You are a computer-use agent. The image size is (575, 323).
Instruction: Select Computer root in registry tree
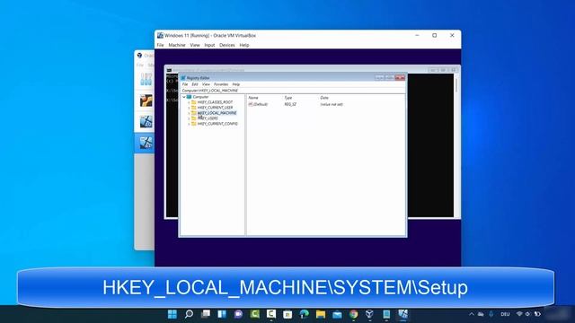[x=200, y=97]
